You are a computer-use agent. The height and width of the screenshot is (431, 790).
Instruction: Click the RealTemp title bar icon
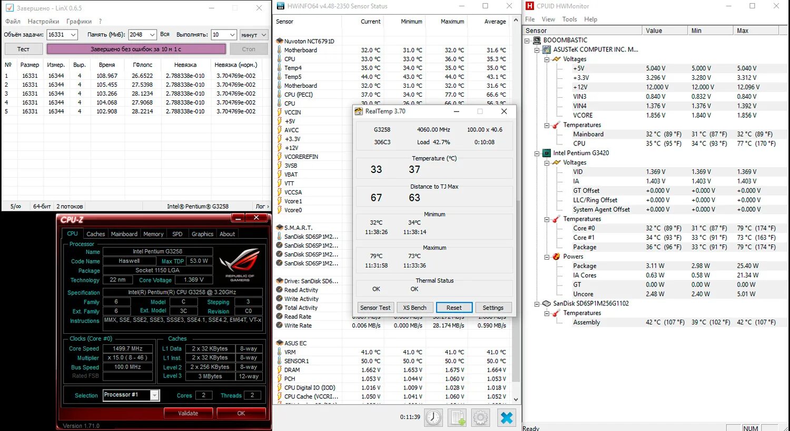(x=359, y=111)
